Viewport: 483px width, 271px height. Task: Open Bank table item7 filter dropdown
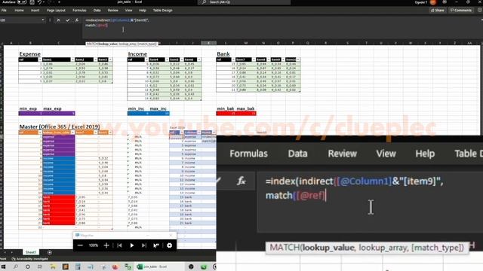point(254,59)
